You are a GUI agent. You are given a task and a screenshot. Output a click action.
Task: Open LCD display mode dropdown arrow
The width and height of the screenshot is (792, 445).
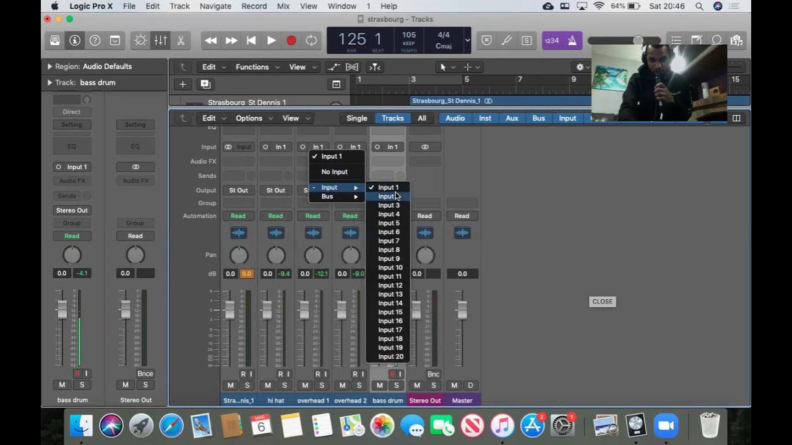click(467, 41)
